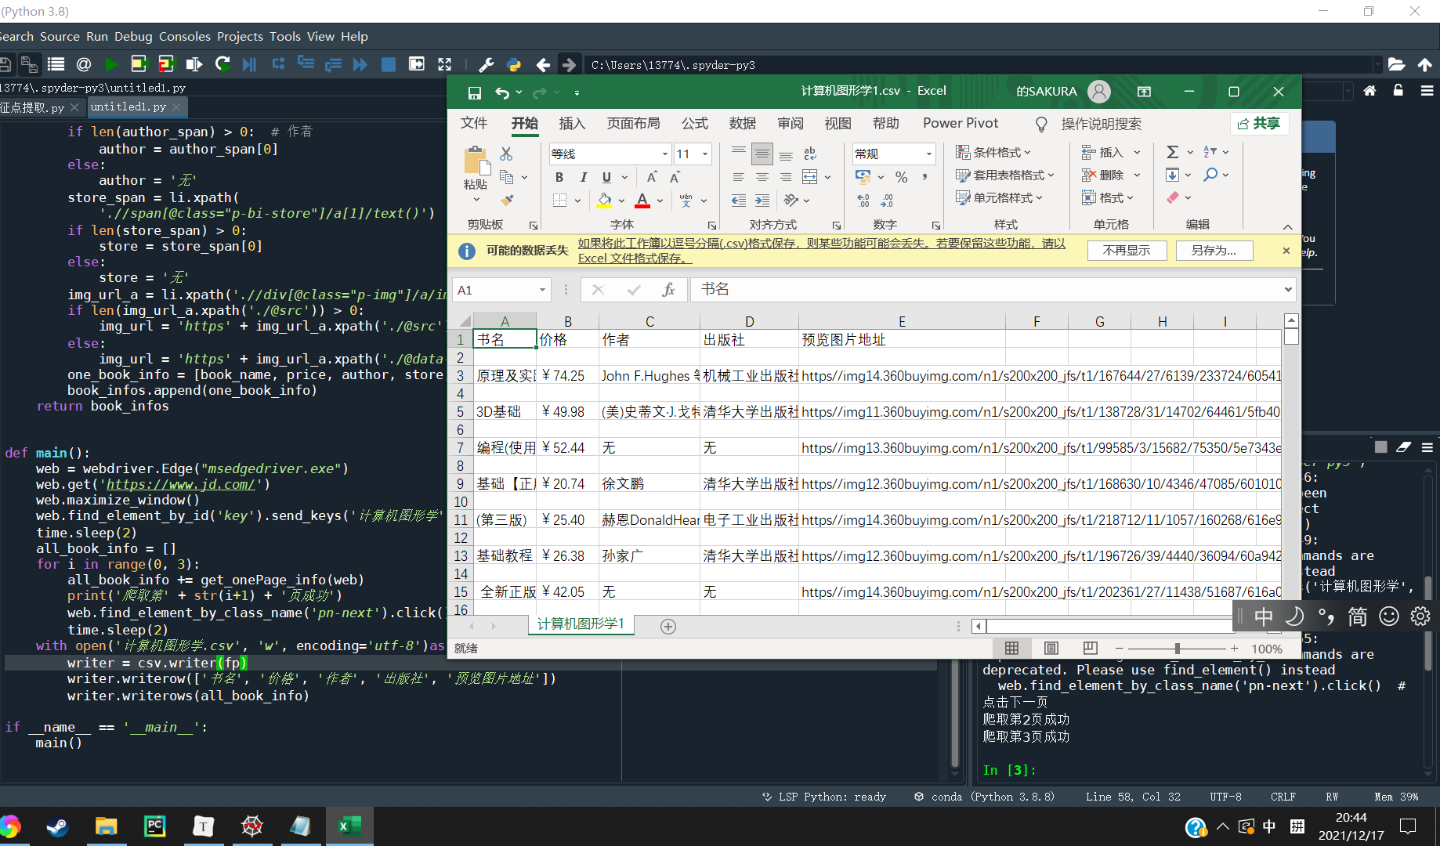Open the font name dropdown 等线
Viewport: 1440px width, 846px height.
(665, 154)
